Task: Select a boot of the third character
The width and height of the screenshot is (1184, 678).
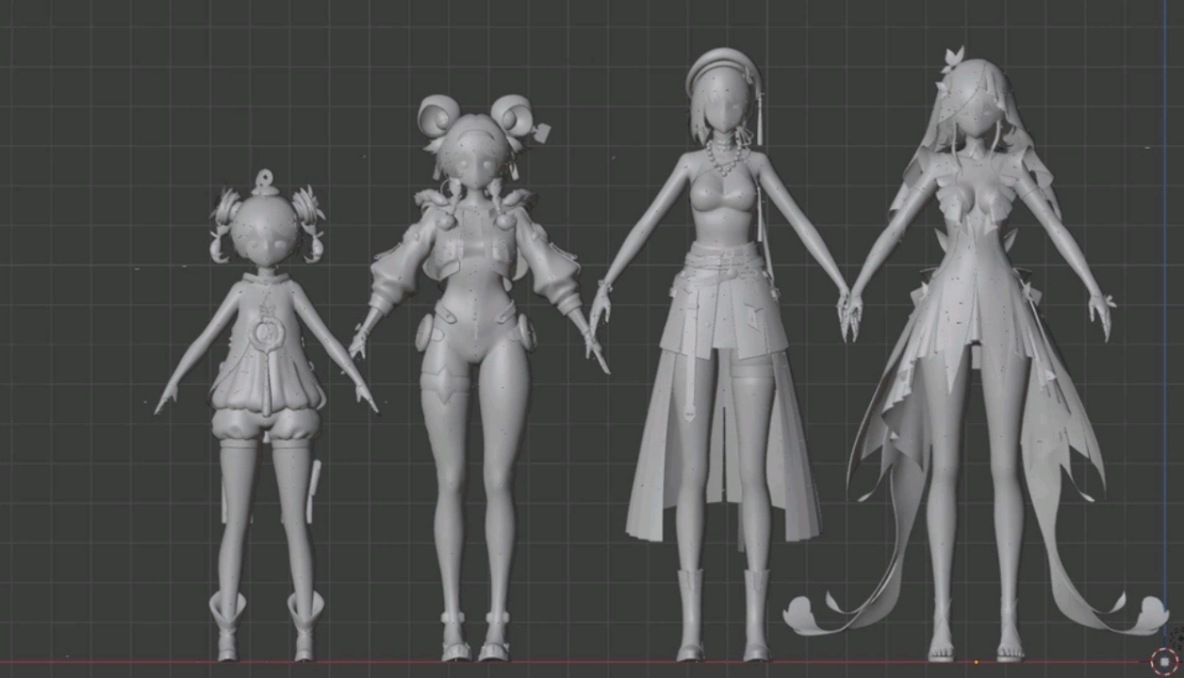Action: [690, 614]
